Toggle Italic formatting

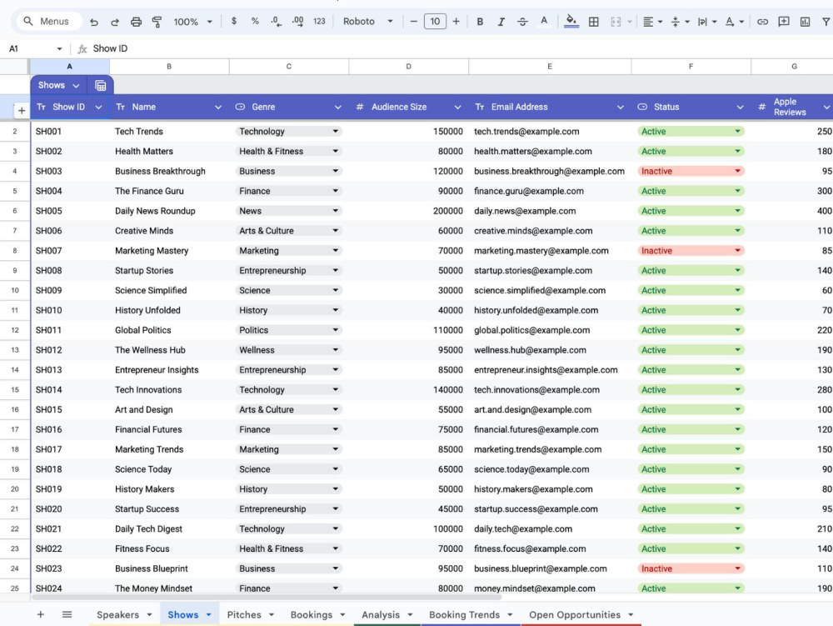[501, 22]
